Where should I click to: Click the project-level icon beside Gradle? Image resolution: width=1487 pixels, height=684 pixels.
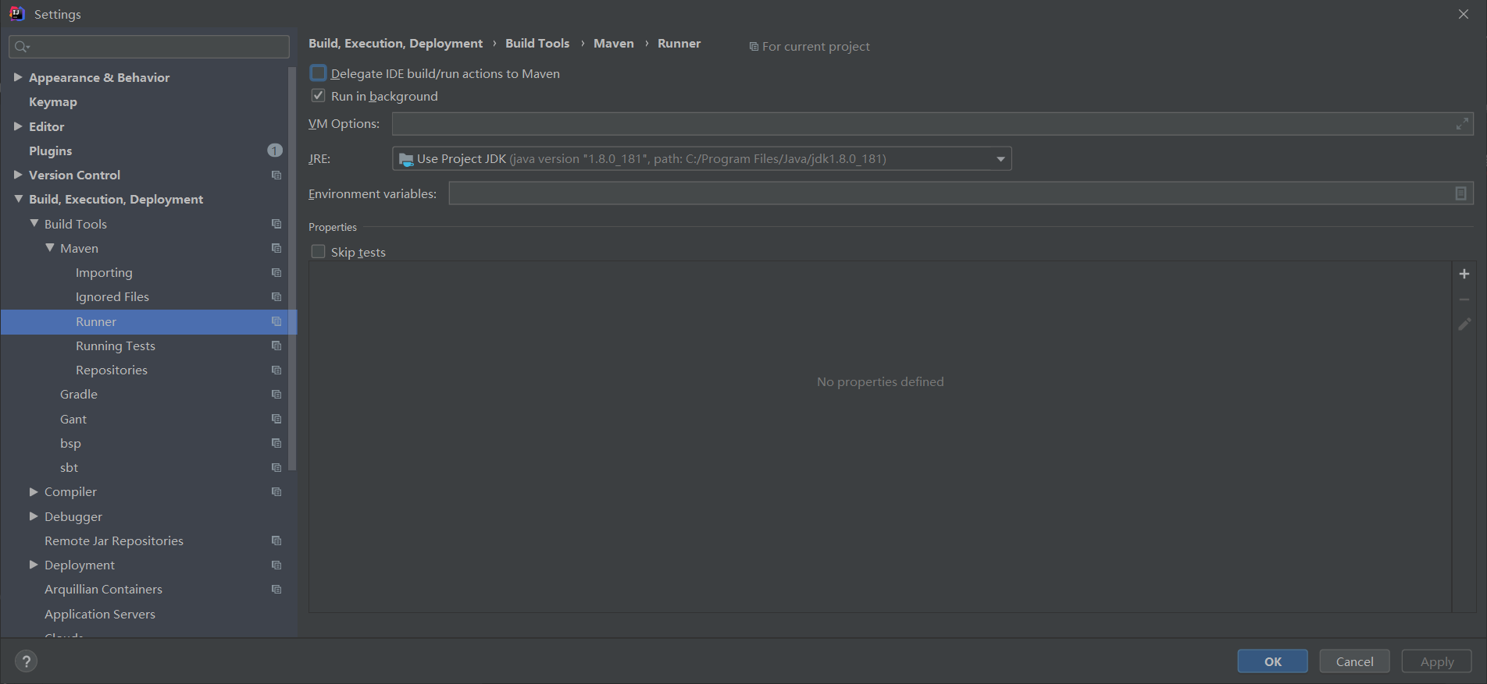276,394
